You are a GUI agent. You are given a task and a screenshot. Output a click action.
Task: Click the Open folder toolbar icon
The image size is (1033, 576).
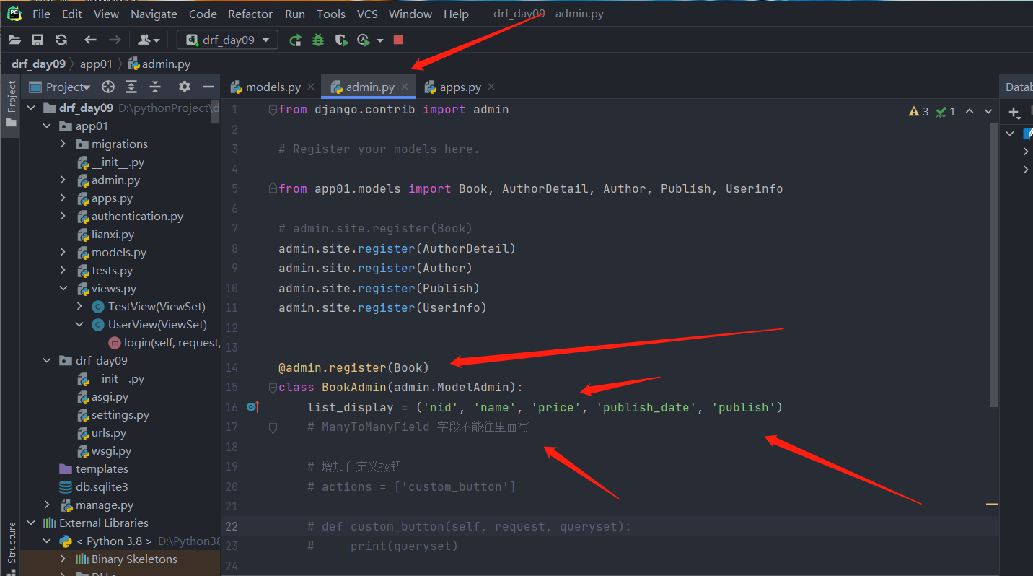coord(14,40)
